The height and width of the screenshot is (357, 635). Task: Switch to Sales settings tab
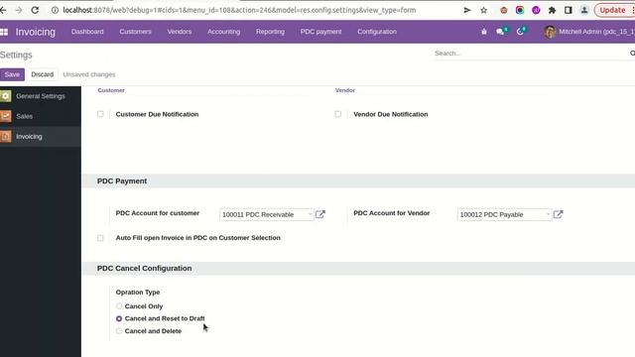pos(41,116)
